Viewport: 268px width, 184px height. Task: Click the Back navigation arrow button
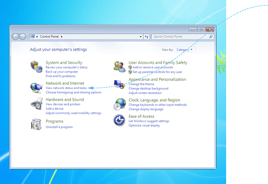coord(15,36)
